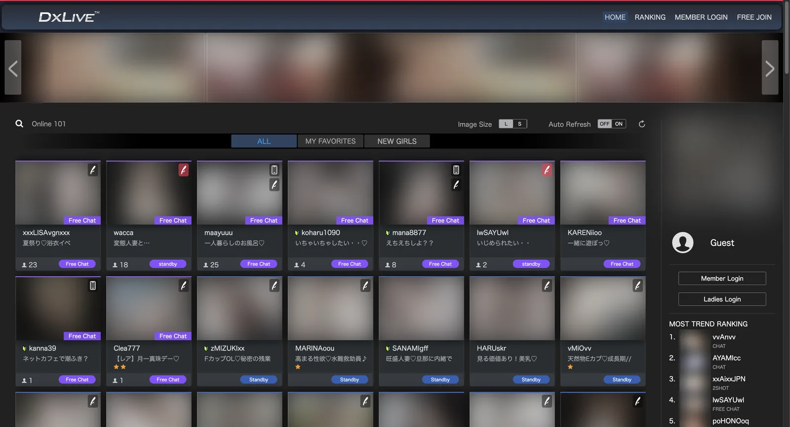The image size is (790, 427).
Task: Click the microphone icon on vMiOvv card
Action: 638,285
